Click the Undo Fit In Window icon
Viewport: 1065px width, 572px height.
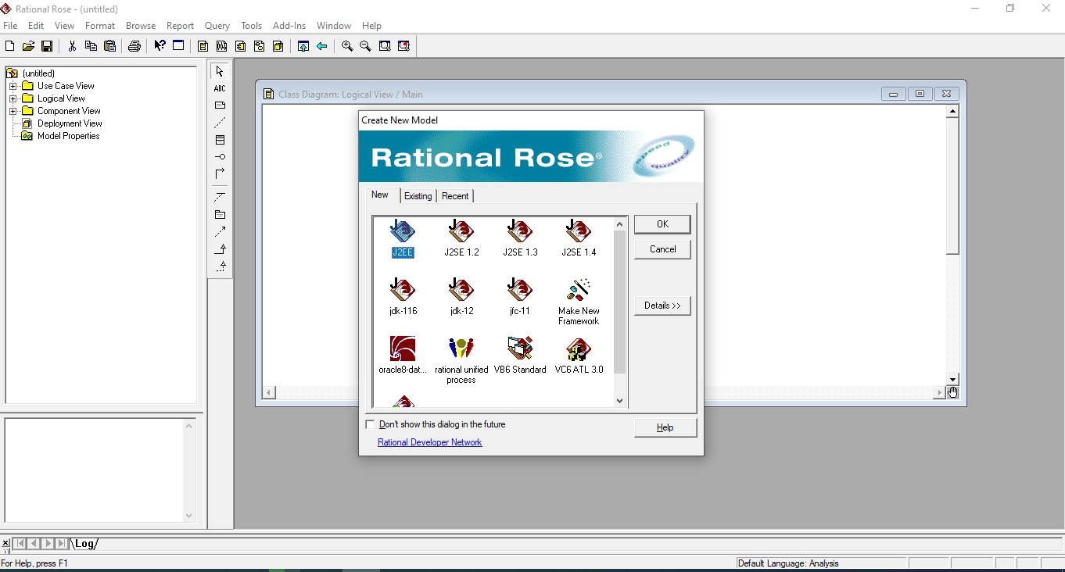tap(403, 46)
